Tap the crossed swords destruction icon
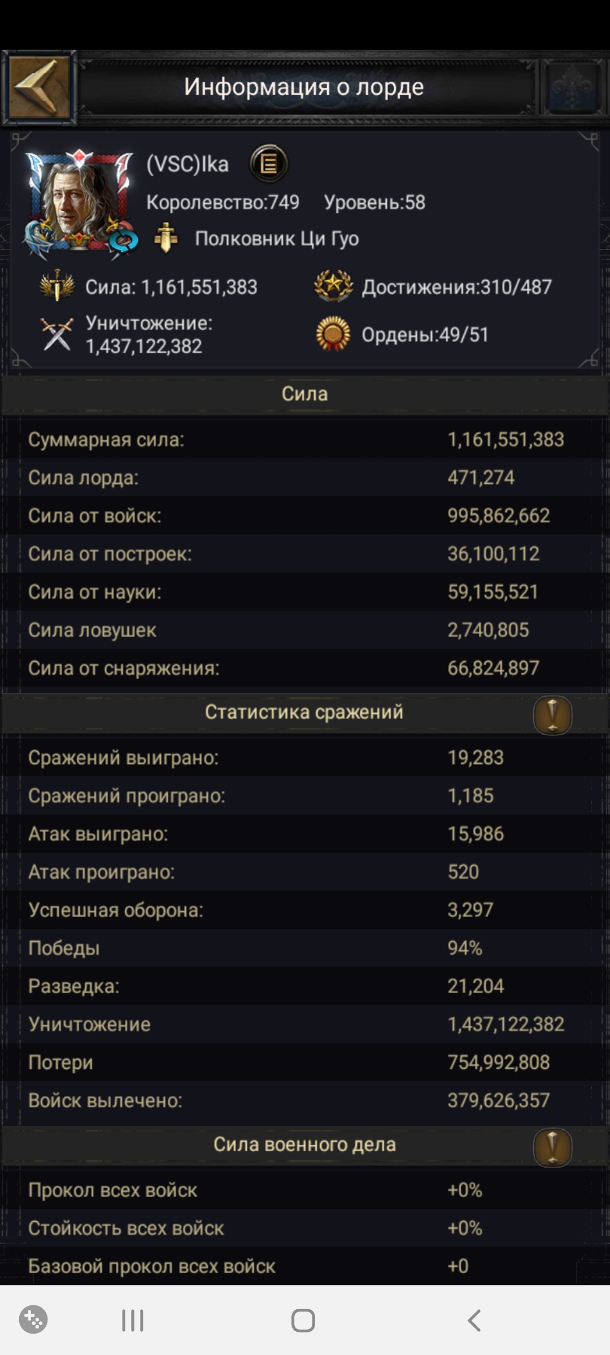Image resolution: width=610 pixels, height=1355 pixels. 57,334
